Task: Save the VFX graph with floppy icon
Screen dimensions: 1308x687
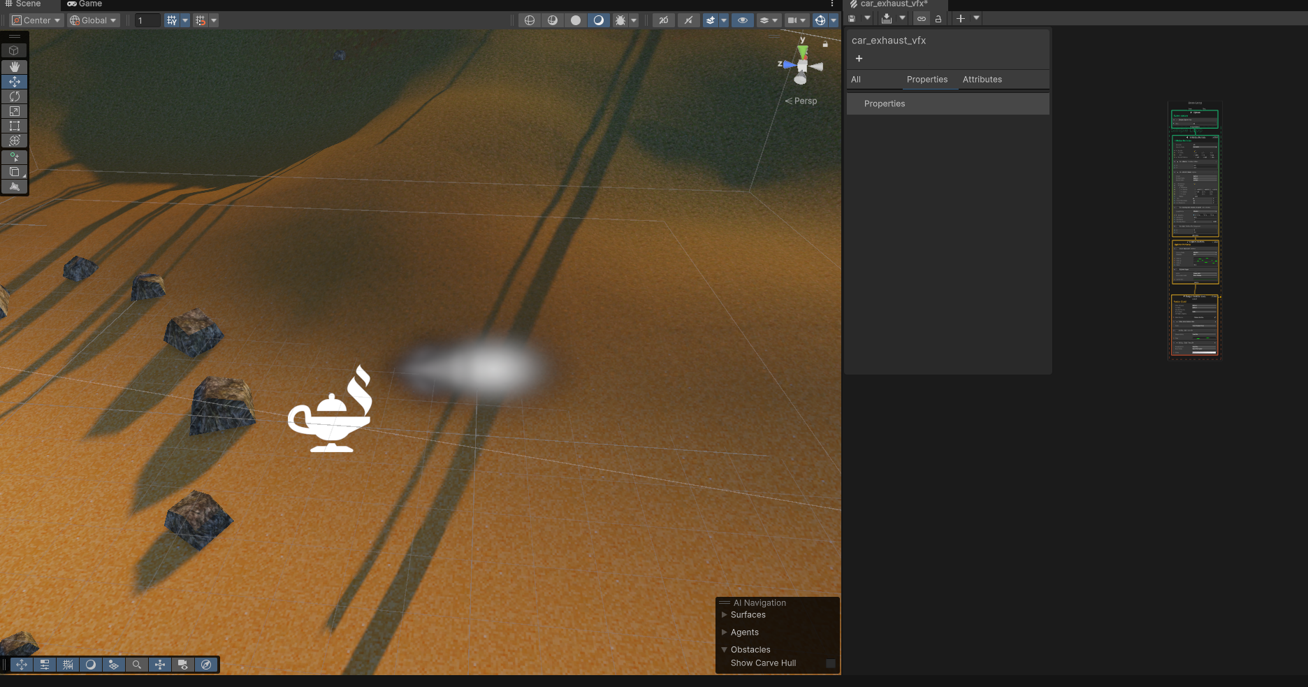Action: (x=852, y=18)
